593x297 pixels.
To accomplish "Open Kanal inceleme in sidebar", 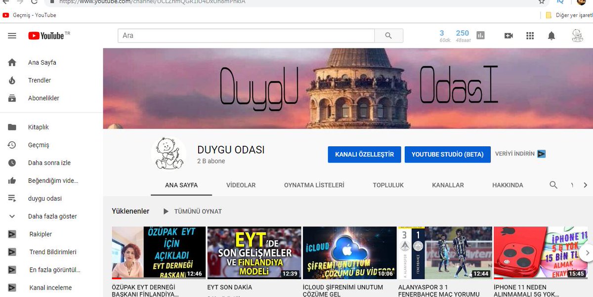I will 51,288.
